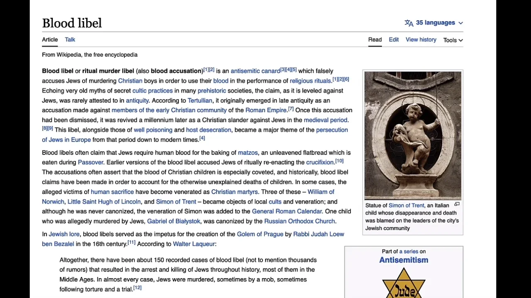Click the Walter Laqueur link
The image size is (531, 298).
[x=194, y=244]
